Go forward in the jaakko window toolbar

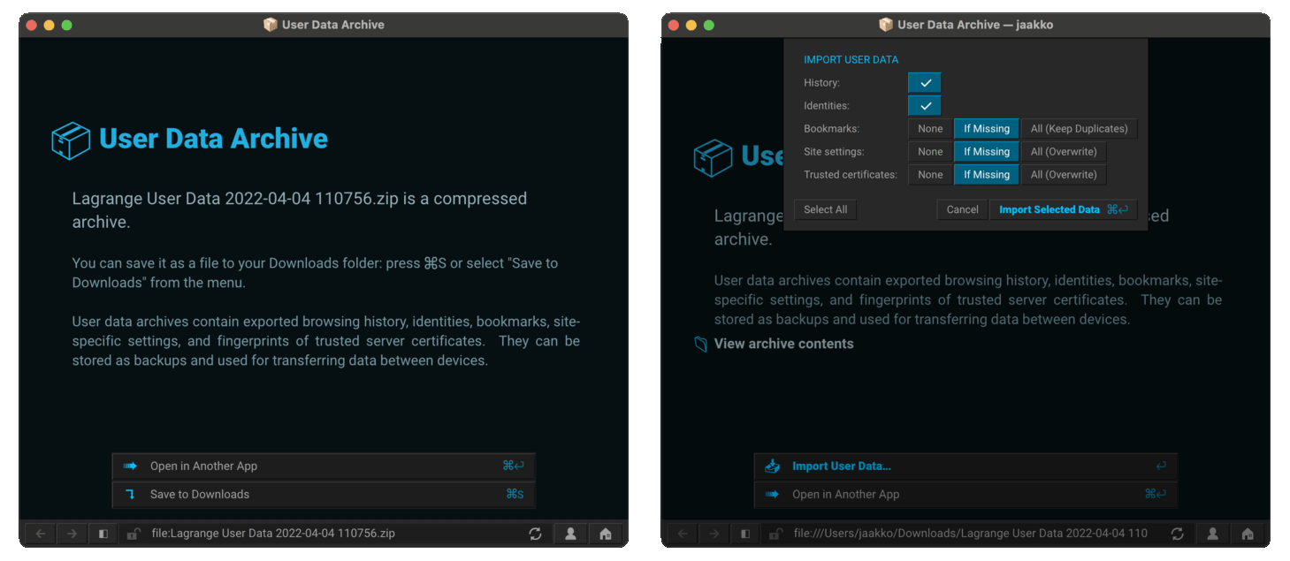point(714,534)
